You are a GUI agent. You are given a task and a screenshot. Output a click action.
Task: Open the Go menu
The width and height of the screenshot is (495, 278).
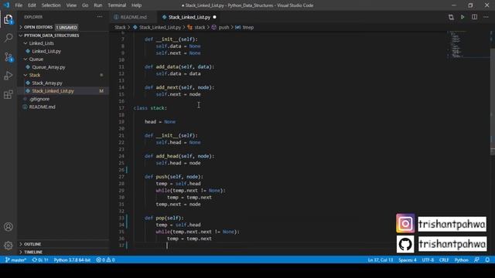(85, 5)
